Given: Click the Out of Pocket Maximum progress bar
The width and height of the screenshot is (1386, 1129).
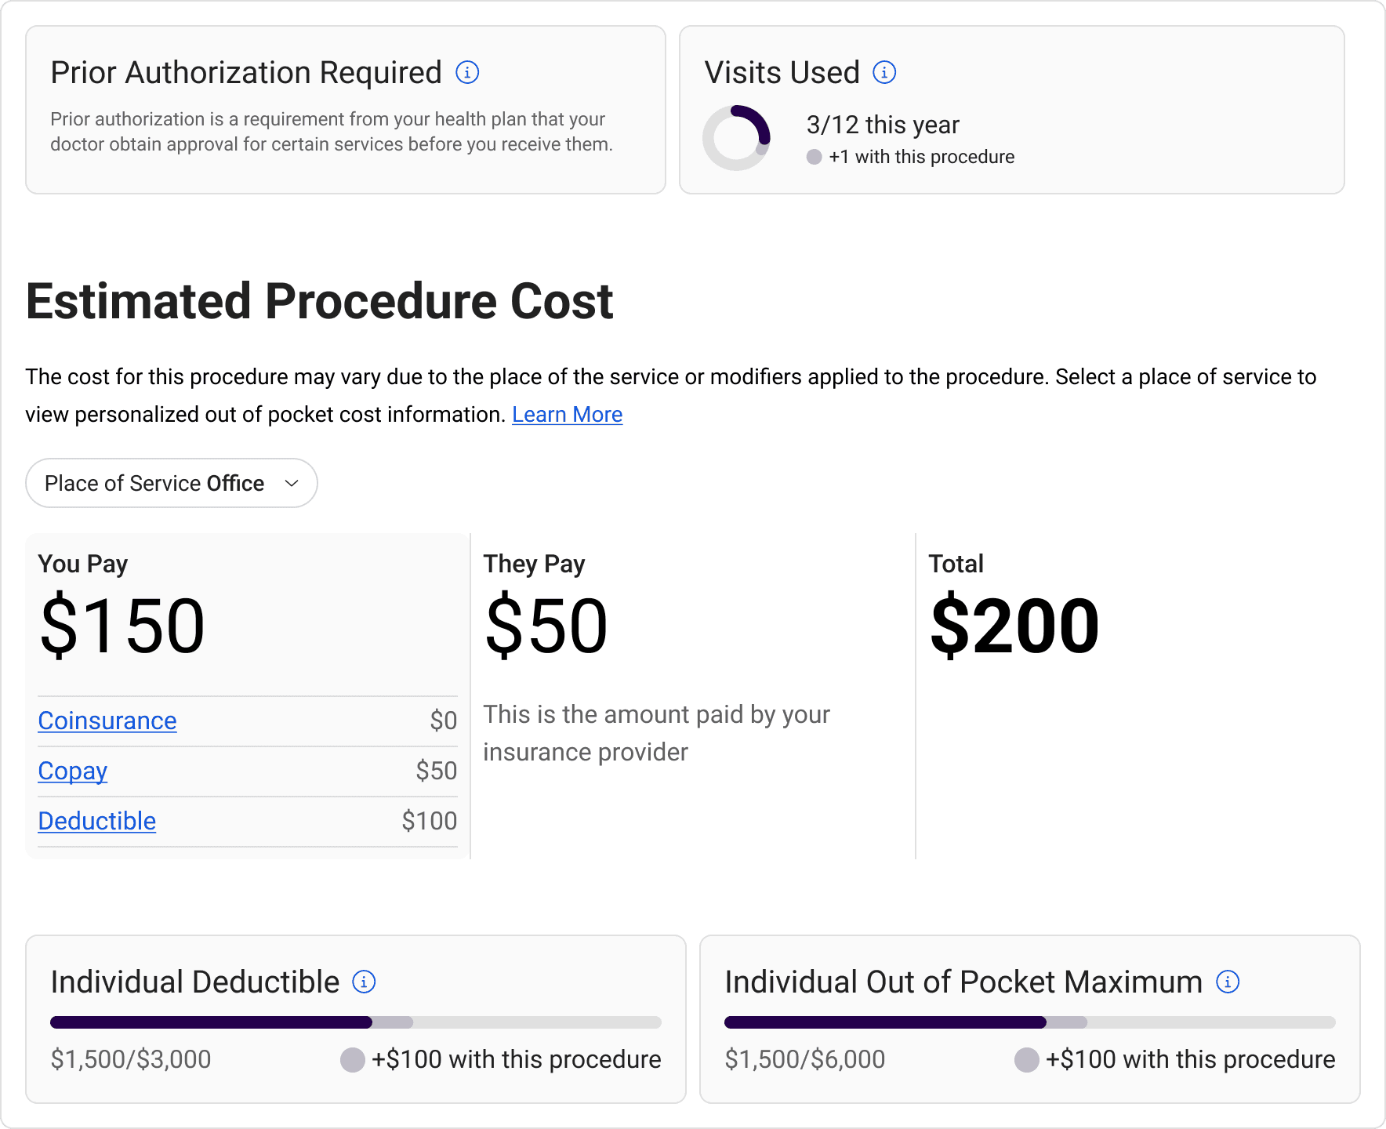Looking at the screenshot, I should 1030,1022.
